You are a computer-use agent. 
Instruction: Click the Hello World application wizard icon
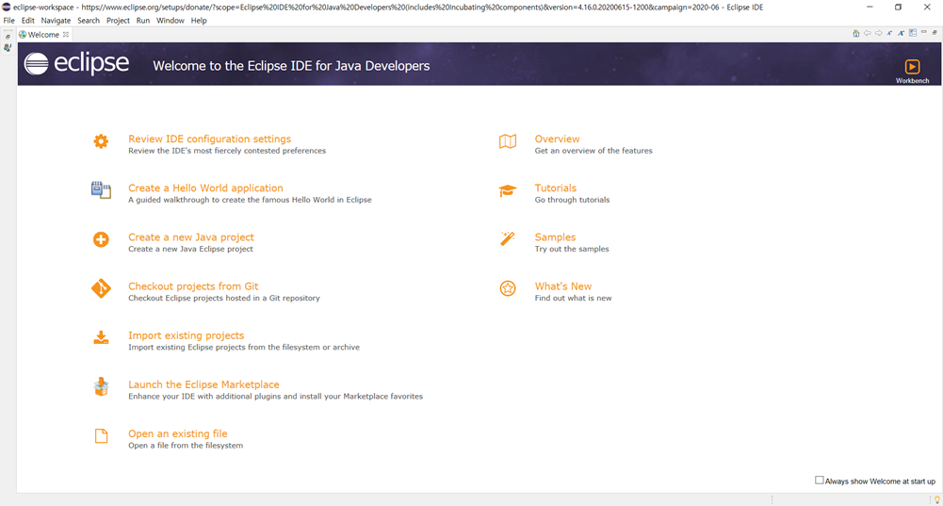point(101,190)
